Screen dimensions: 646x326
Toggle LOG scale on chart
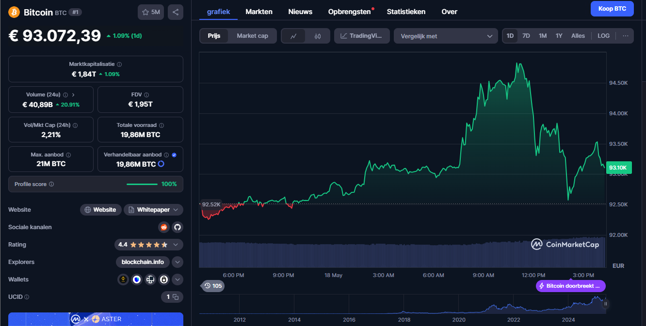tap(604, 36)
